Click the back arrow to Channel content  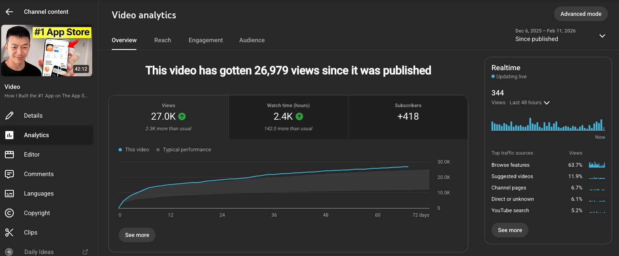click(x=9, y=11)
